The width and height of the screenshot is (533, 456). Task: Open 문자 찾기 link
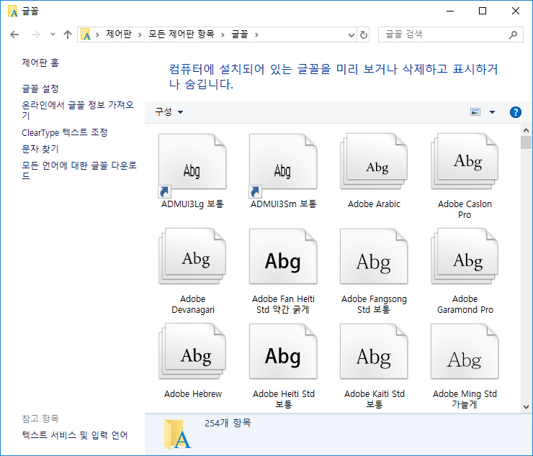point(40,149)
